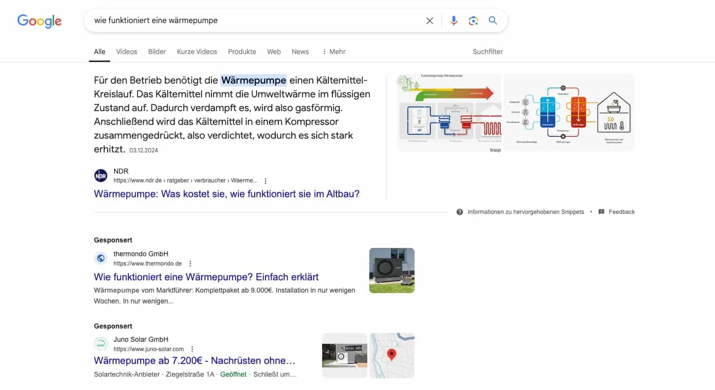Image resolution: width=715 pixels, height=390 pixels.
Task: Clear the search query with the X icon
Action: tap(430, 21)
